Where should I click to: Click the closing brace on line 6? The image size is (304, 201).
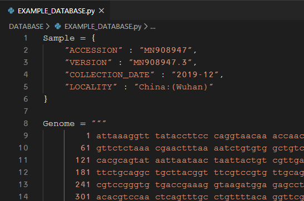click(x=46, y=99)
